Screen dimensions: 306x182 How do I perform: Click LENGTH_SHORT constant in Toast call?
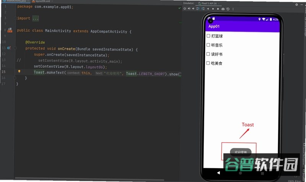[x=152, y=74]
